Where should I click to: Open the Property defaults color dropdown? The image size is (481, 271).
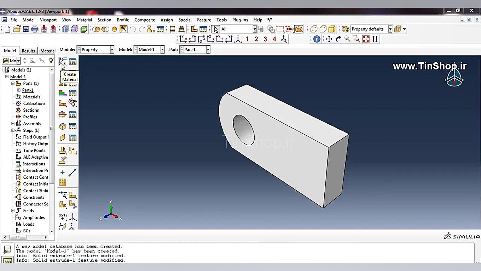pyautogui.click(x=390, y=29)
